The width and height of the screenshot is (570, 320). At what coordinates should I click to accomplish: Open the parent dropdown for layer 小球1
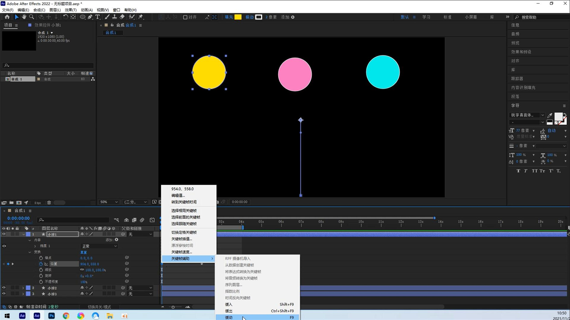[x=140, y=235]
